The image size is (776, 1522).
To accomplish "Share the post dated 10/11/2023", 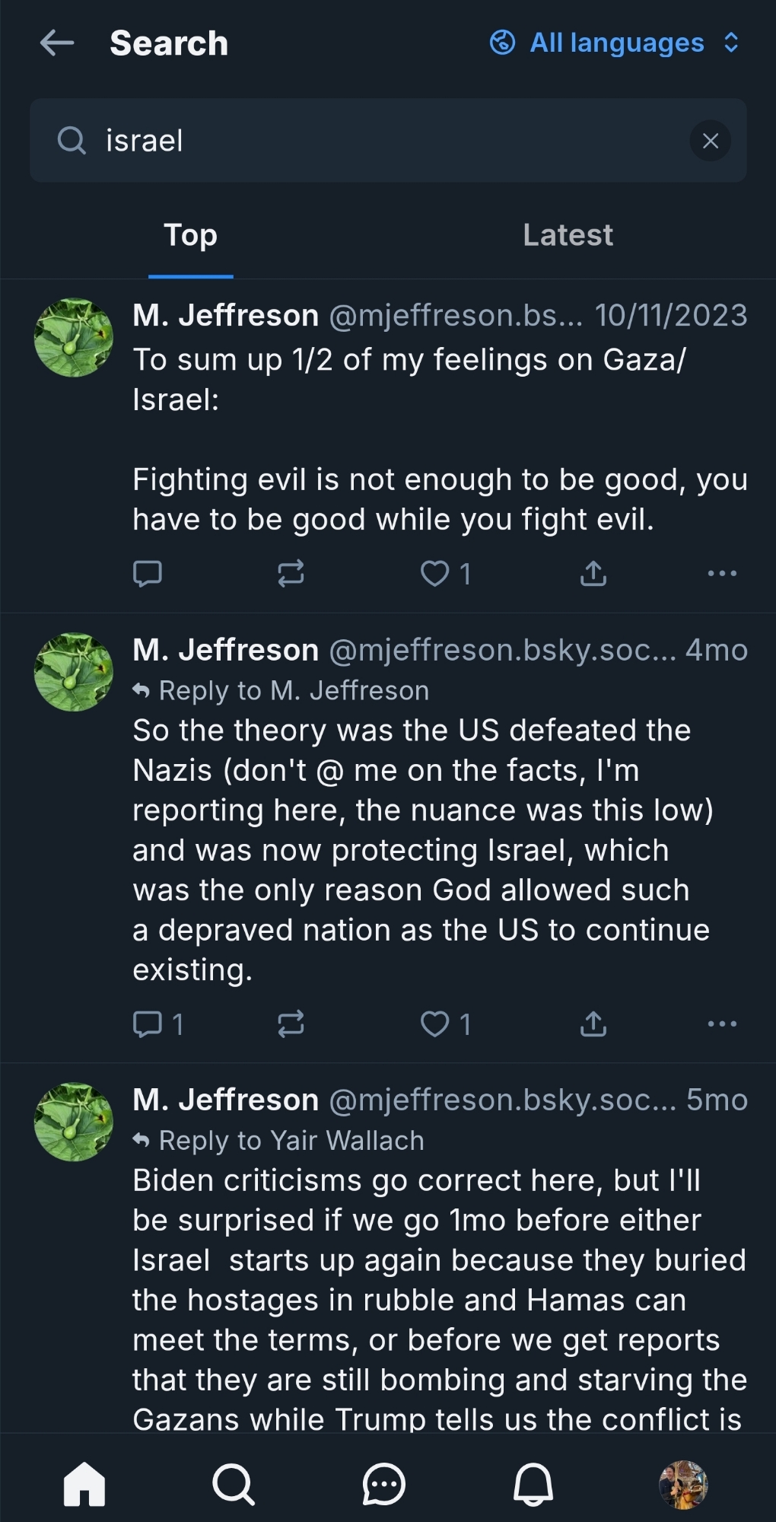I will (593, 573).
